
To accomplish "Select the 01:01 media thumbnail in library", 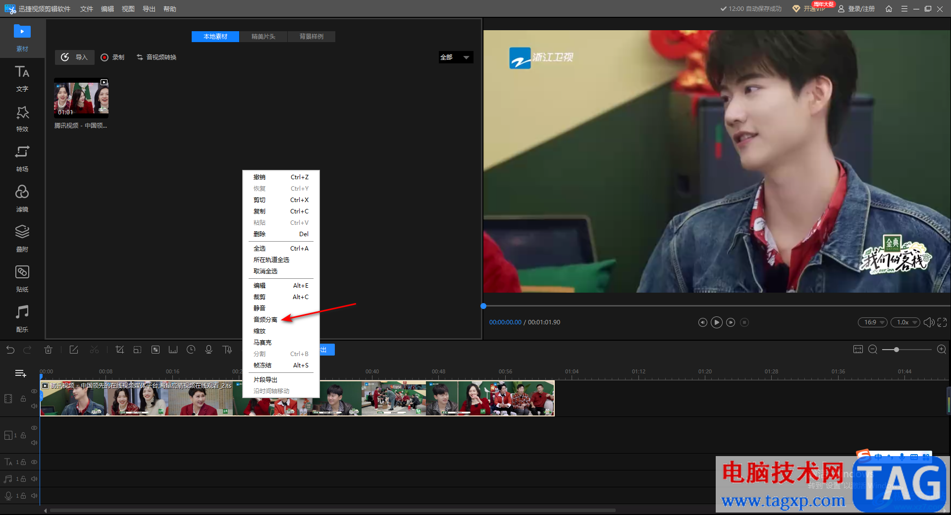I will coord(81,98).
